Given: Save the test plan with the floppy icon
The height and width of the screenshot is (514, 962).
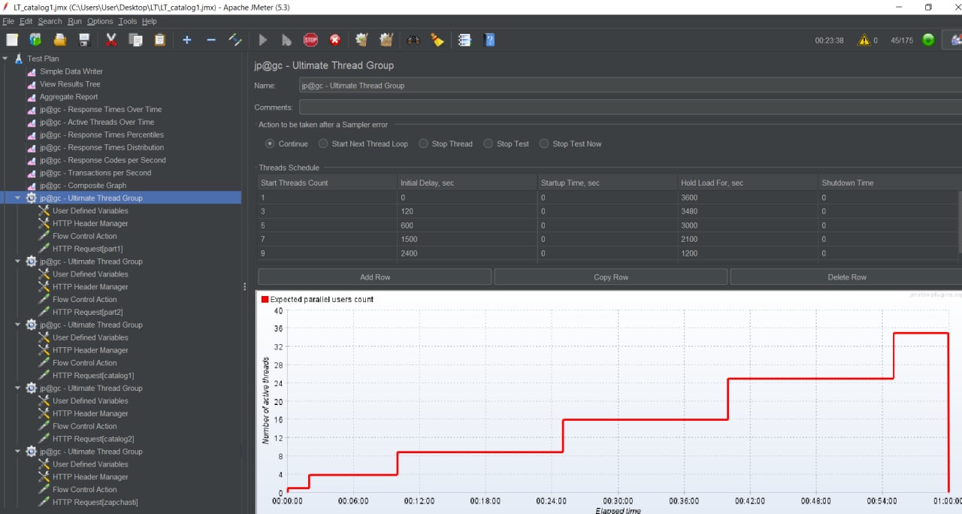Looking at the screenshot, I should (x=84, y=40).
